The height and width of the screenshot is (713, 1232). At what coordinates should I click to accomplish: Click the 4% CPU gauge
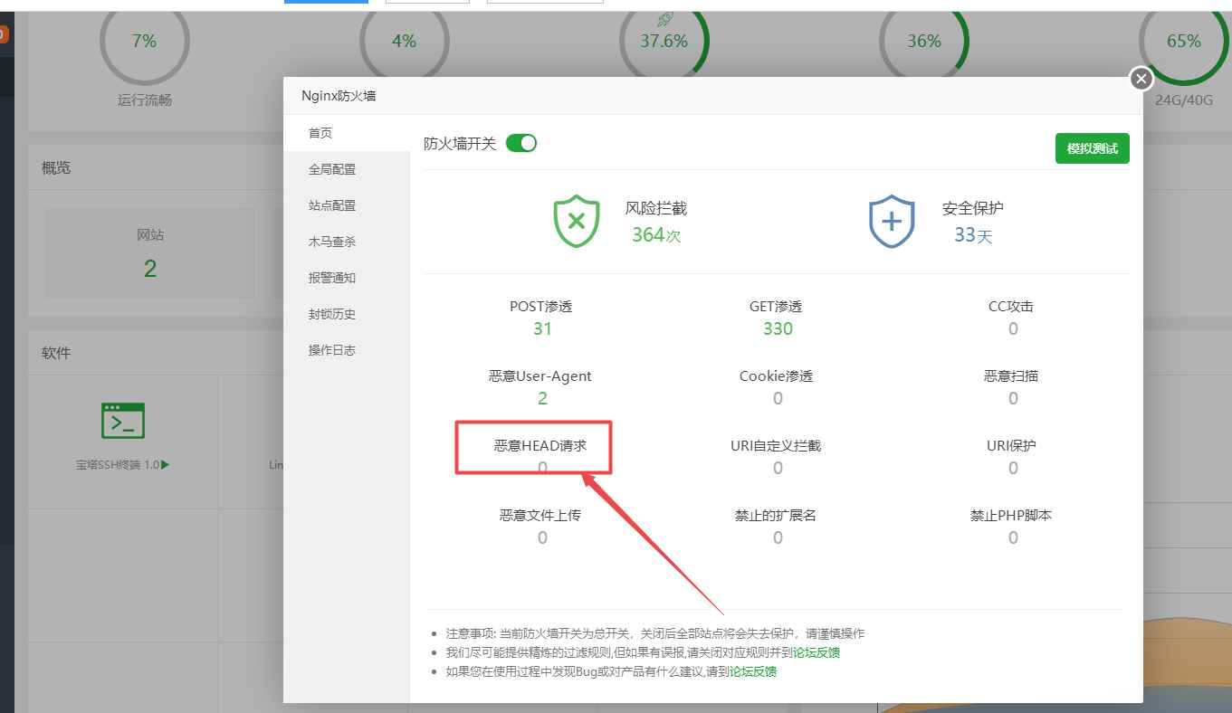pyautogui.click(x=404, y=41)
